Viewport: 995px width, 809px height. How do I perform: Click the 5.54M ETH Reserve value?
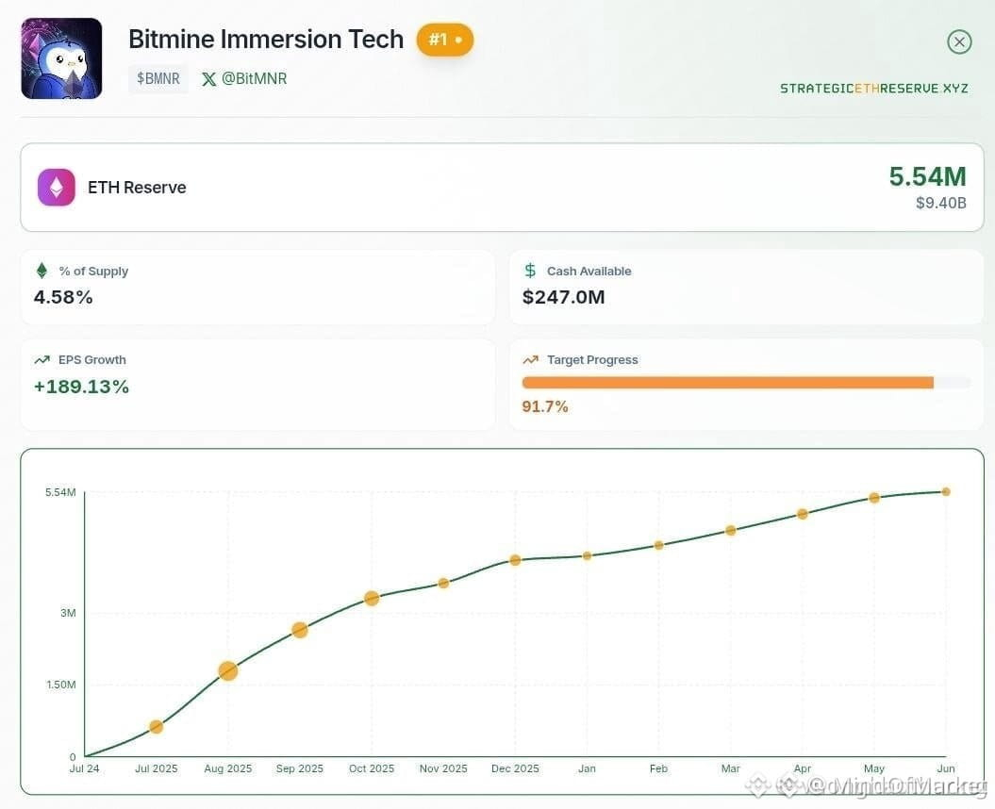click(927, 176)
